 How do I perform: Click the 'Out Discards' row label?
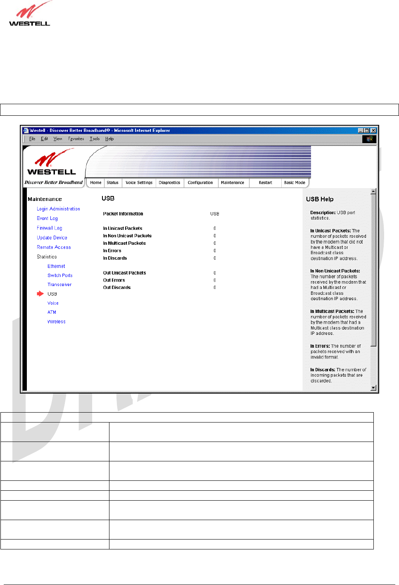coord(117,288)
